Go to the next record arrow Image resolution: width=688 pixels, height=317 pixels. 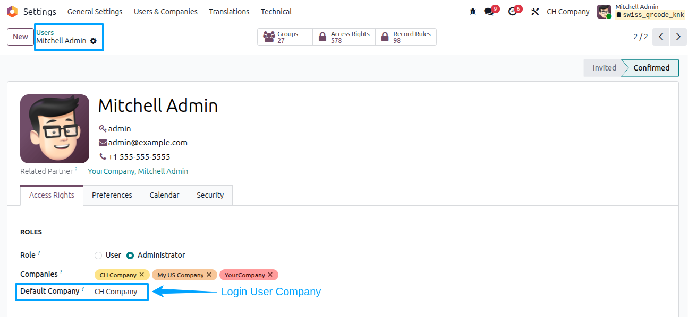[678, 37]
